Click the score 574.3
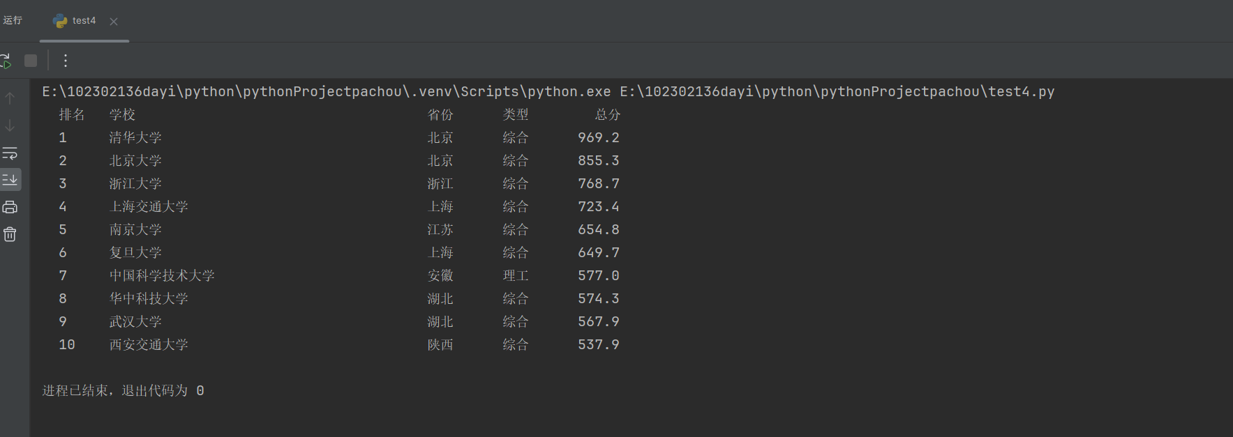 point(599,298)
